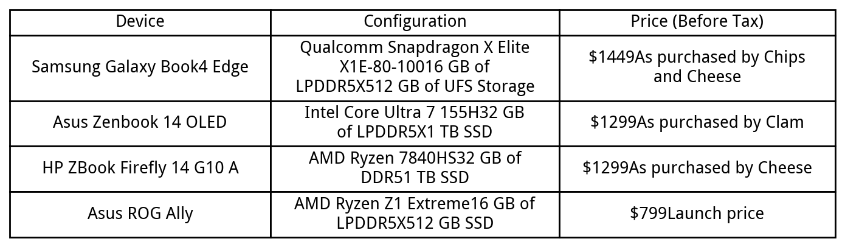Click the 'DDR51 TB SSD' text line
Screen dimensions: 845x247
point(415,178)
